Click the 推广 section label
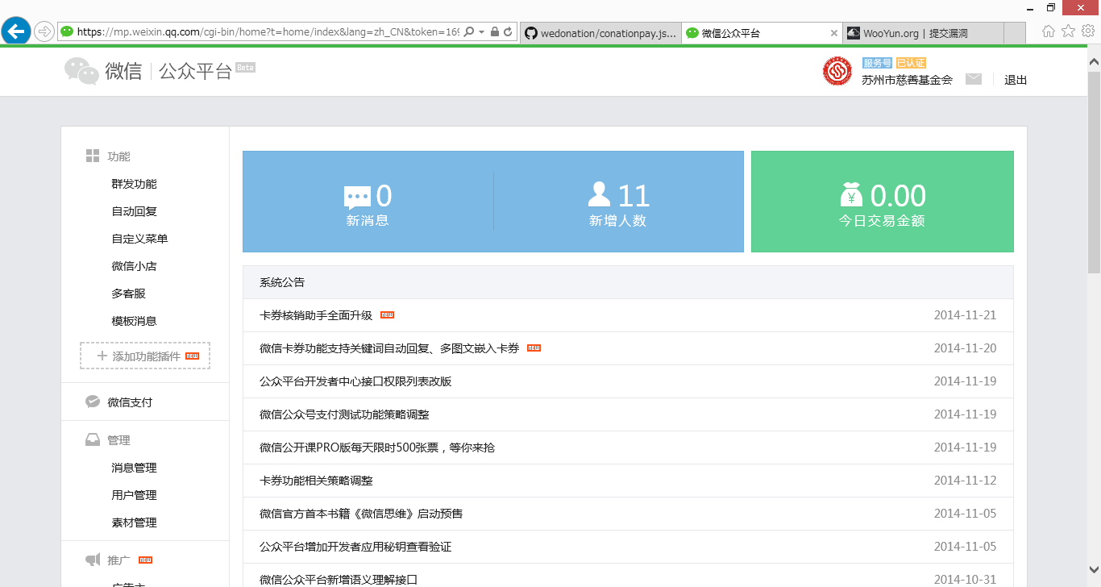This screenshot has width=1101, height=587. coord(118,560)
